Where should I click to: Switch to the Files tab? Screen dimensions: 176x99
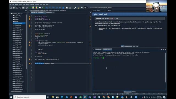(137, 46)
